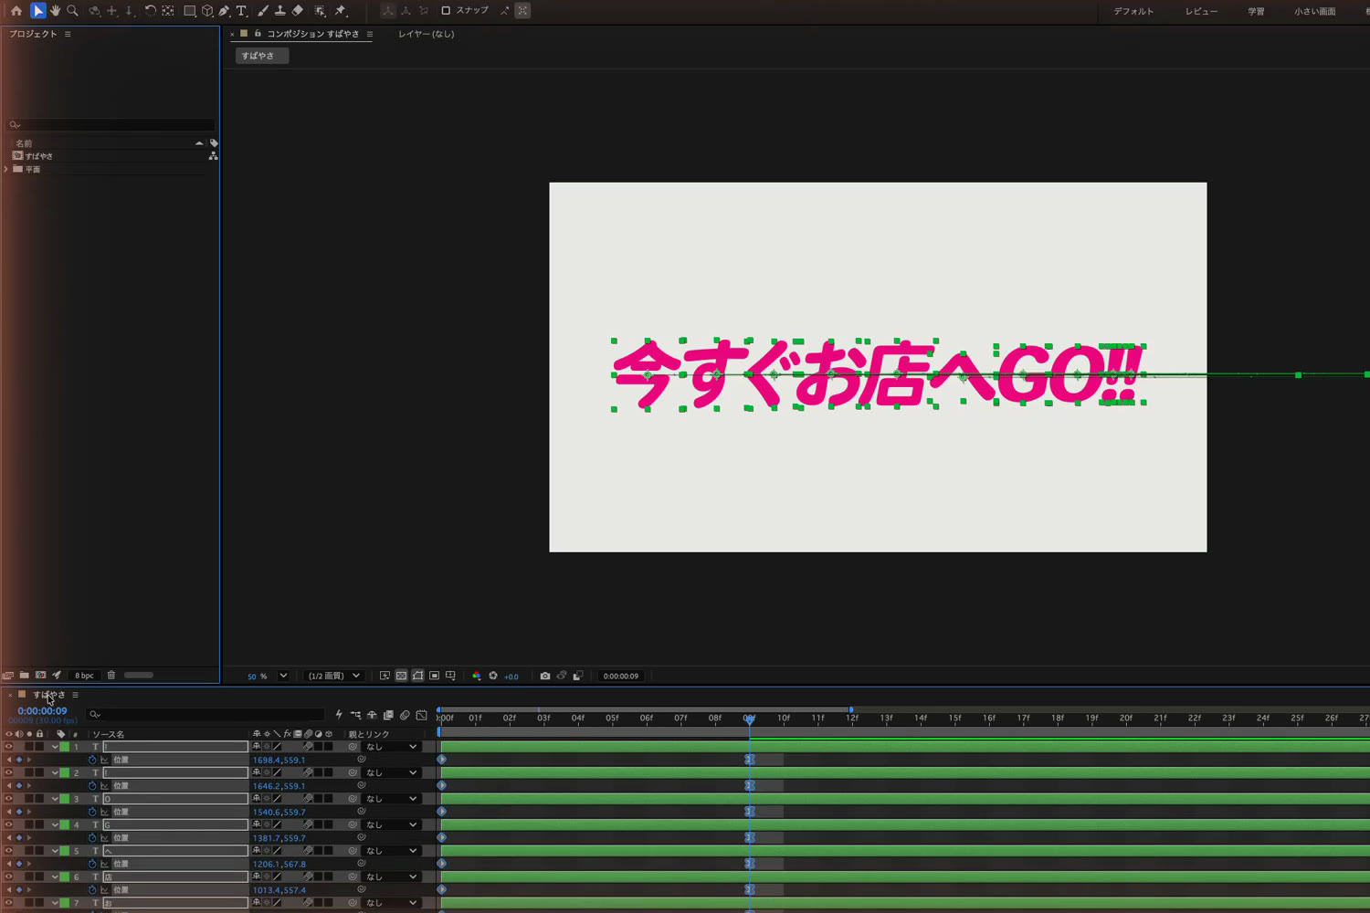Toggle visibility of layer 5
The height and width of the screenshot is (913, 1370).
[9, 851]
